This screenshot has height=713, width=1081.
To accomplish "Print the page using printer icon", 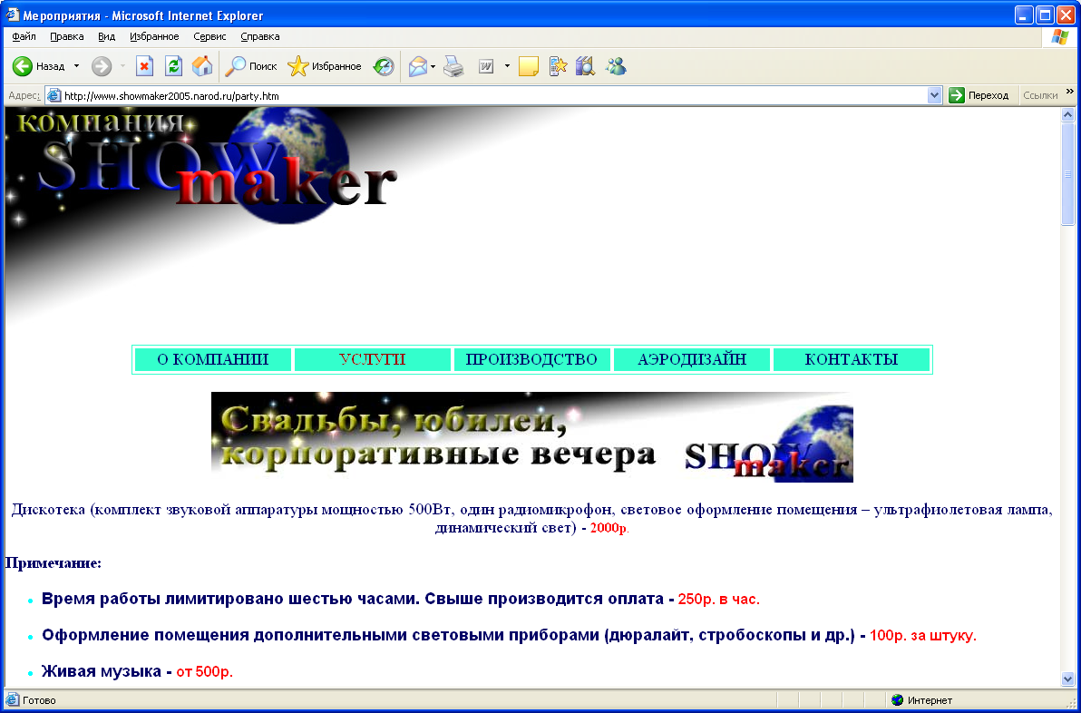I will pyautogui.click(x=453, y=66).
